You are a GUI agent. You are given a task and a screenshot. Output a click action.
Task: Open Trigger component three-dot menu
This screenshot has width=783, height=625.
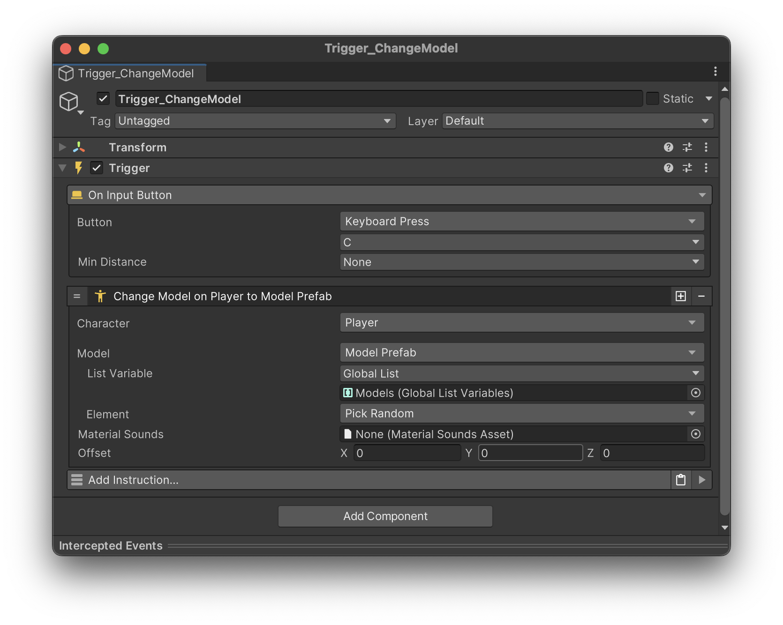(706, 168)
